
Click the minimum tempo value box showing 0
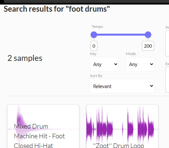[x=94, y=46]
